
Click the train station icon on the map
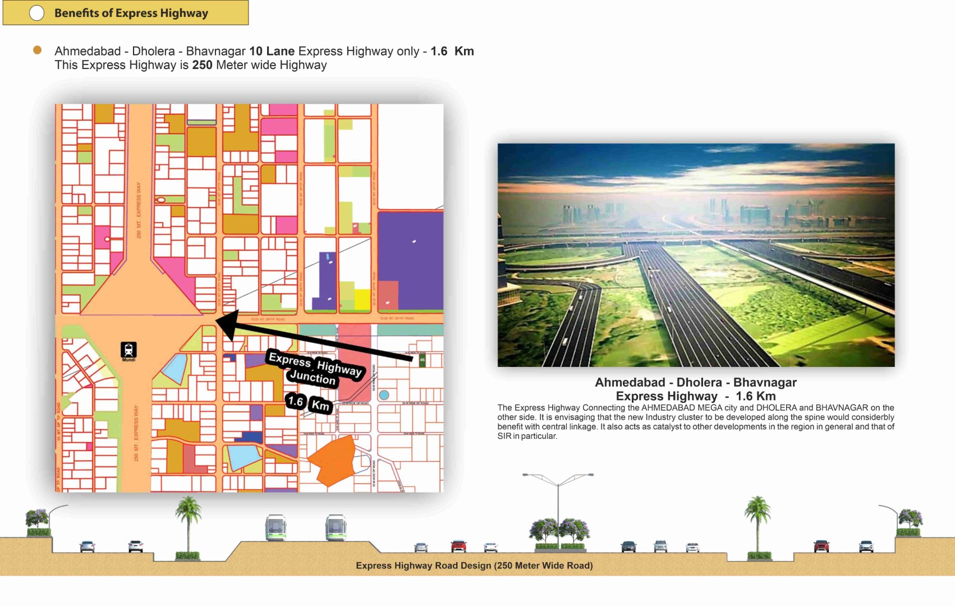tap(128, 350)
